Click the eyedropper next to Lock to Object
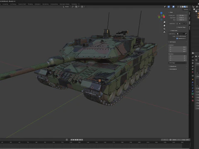 (186, 34)
